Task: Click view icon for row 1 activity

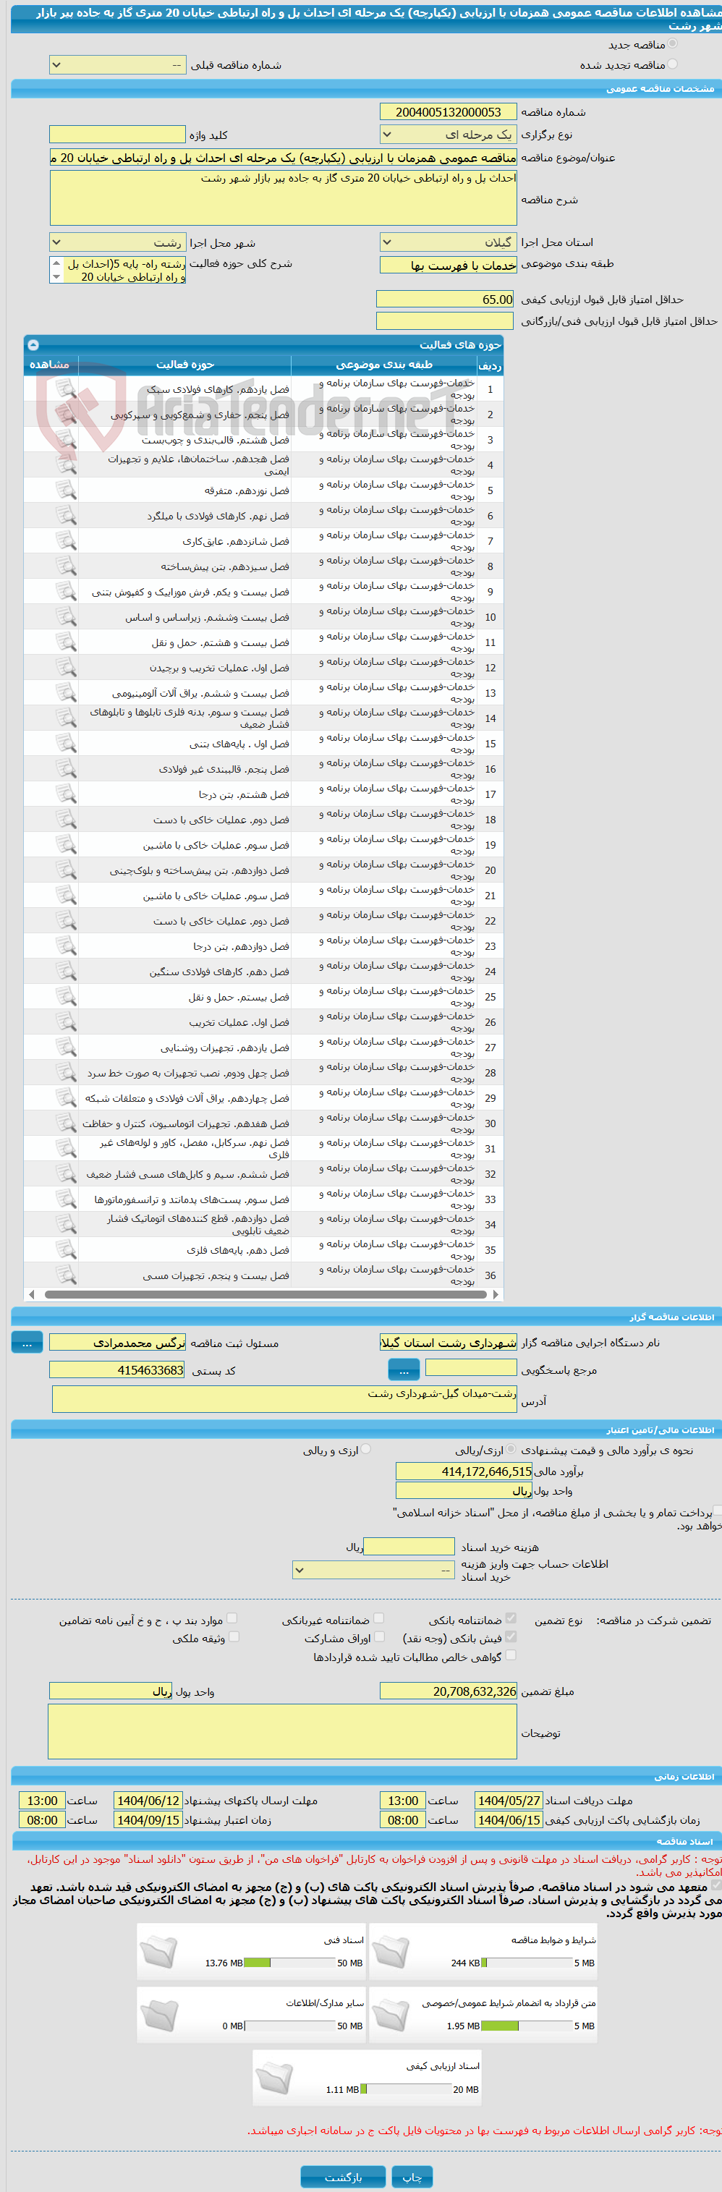Action: pos(66,389)
